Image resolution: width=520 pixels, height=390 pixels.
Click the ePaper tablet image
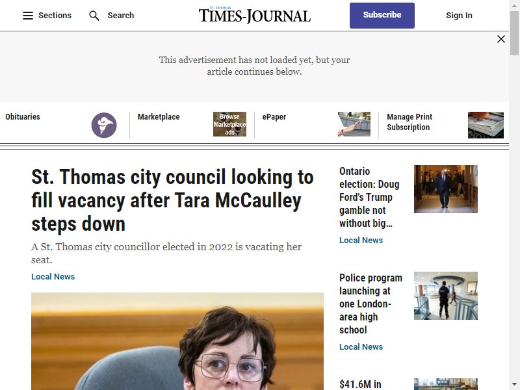tap(354, 124)
